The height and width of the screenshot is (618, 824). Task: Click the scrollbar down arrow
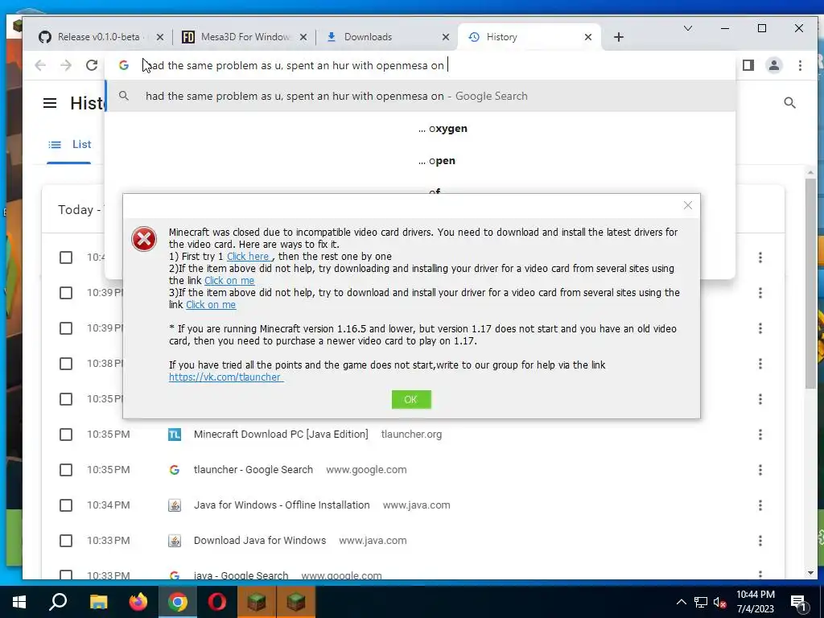[811, 573]
